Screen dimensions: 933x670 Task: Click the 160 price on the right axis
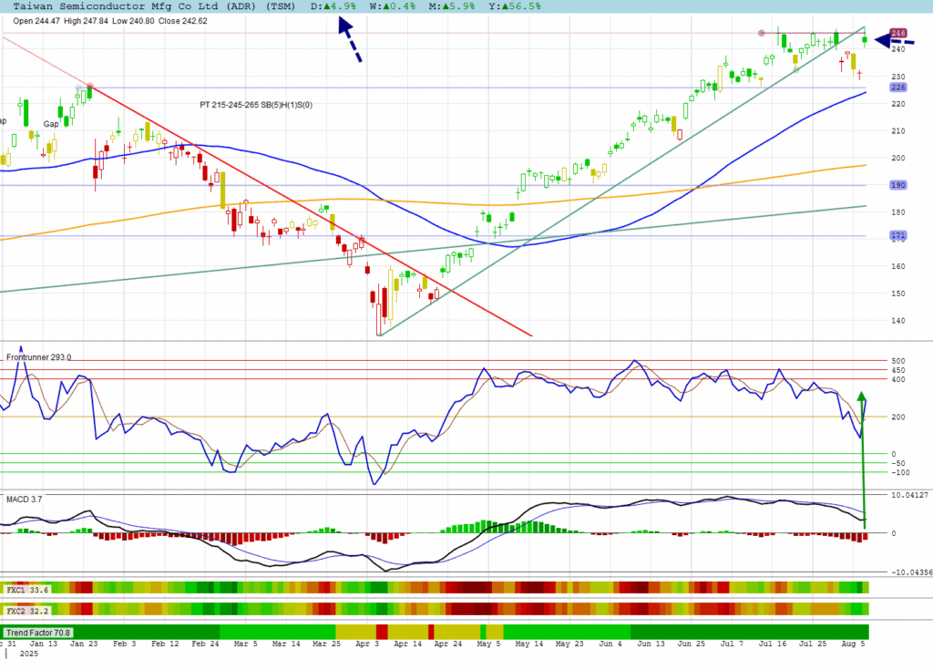point(897,266)
